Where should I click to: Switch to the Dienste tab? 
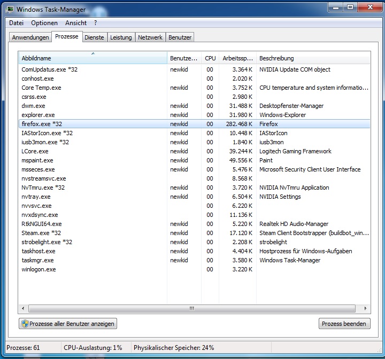94,37
